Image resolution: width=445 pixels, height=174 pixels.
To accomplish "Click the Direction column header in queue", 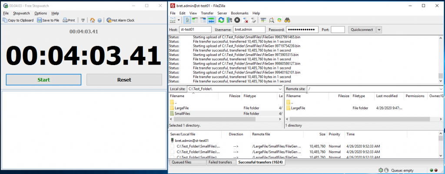I will (x=236, y=134).
